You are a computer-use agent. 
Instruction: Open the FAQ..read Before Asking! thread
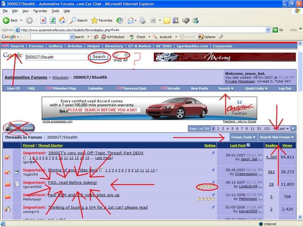72,183
